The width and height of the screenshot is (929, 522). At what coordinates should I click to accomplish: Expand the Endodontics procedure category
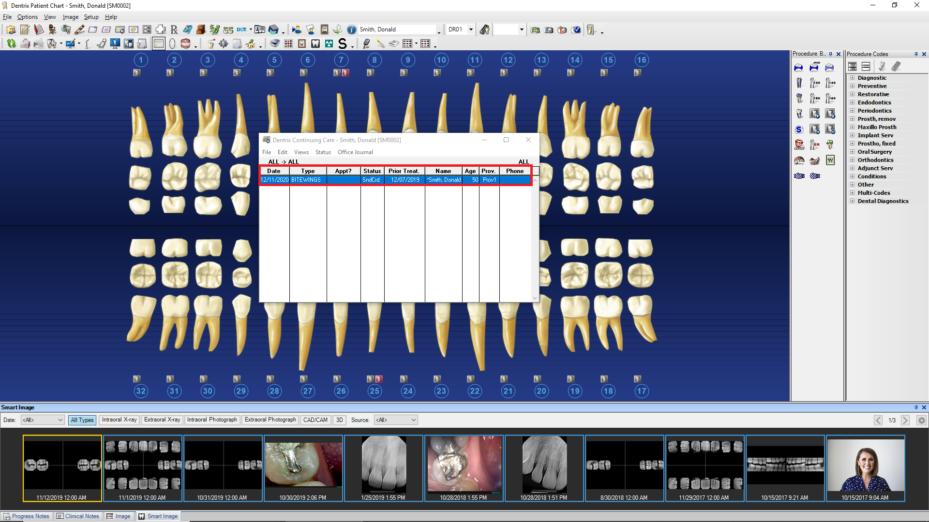(853, 102)
